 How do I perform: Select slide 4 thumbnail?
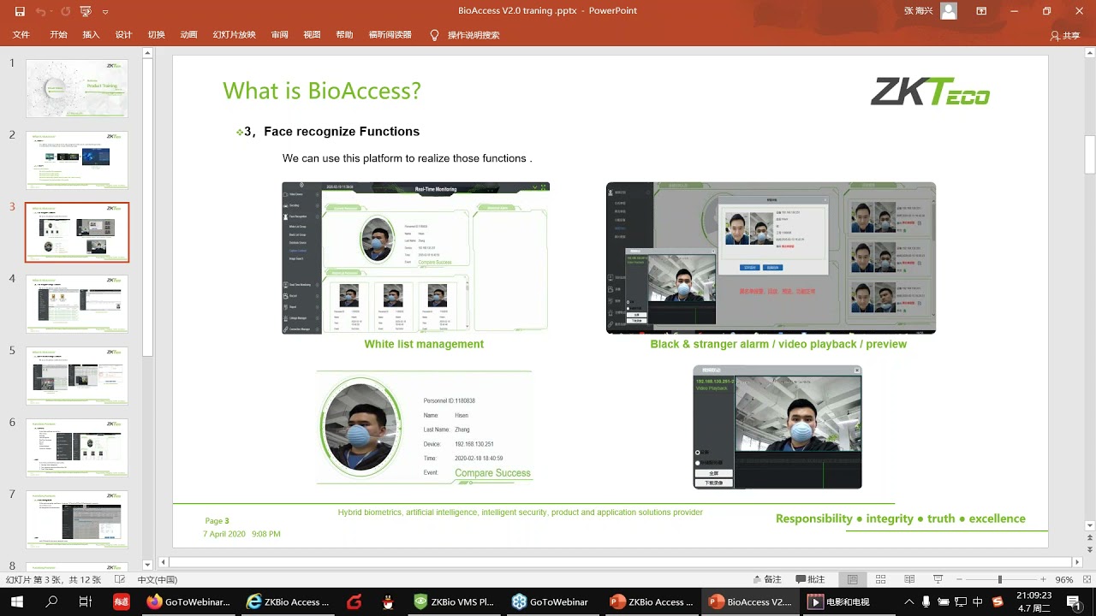(x=77, y=304)
